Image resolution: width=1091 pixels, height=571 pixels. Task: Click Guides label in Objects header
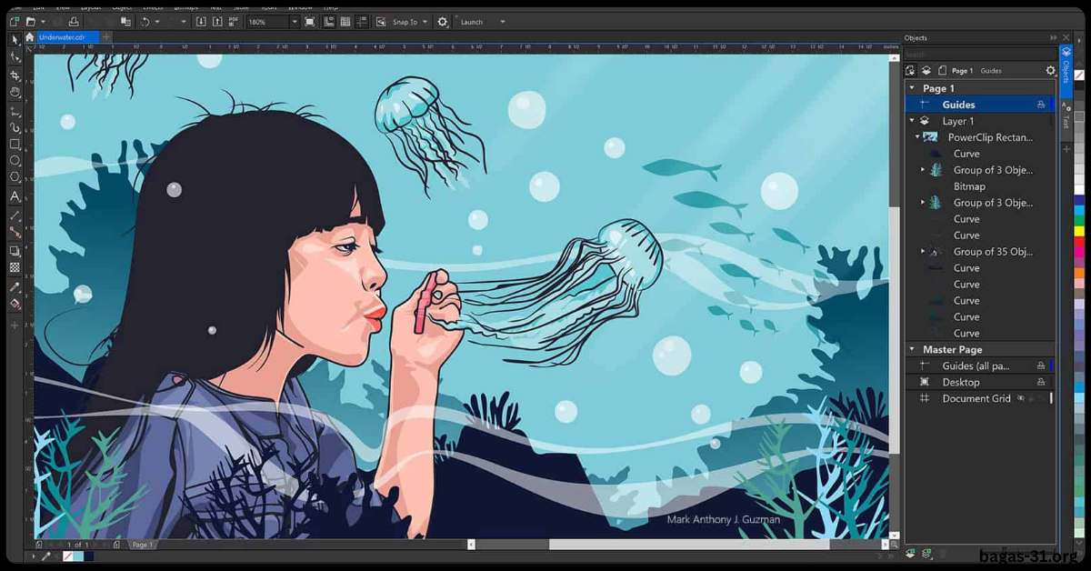991,70
